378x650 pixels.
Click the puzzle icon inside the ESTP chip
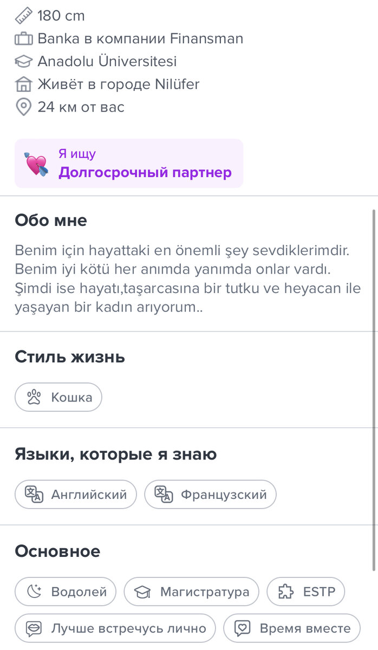[x=284, y=591]
